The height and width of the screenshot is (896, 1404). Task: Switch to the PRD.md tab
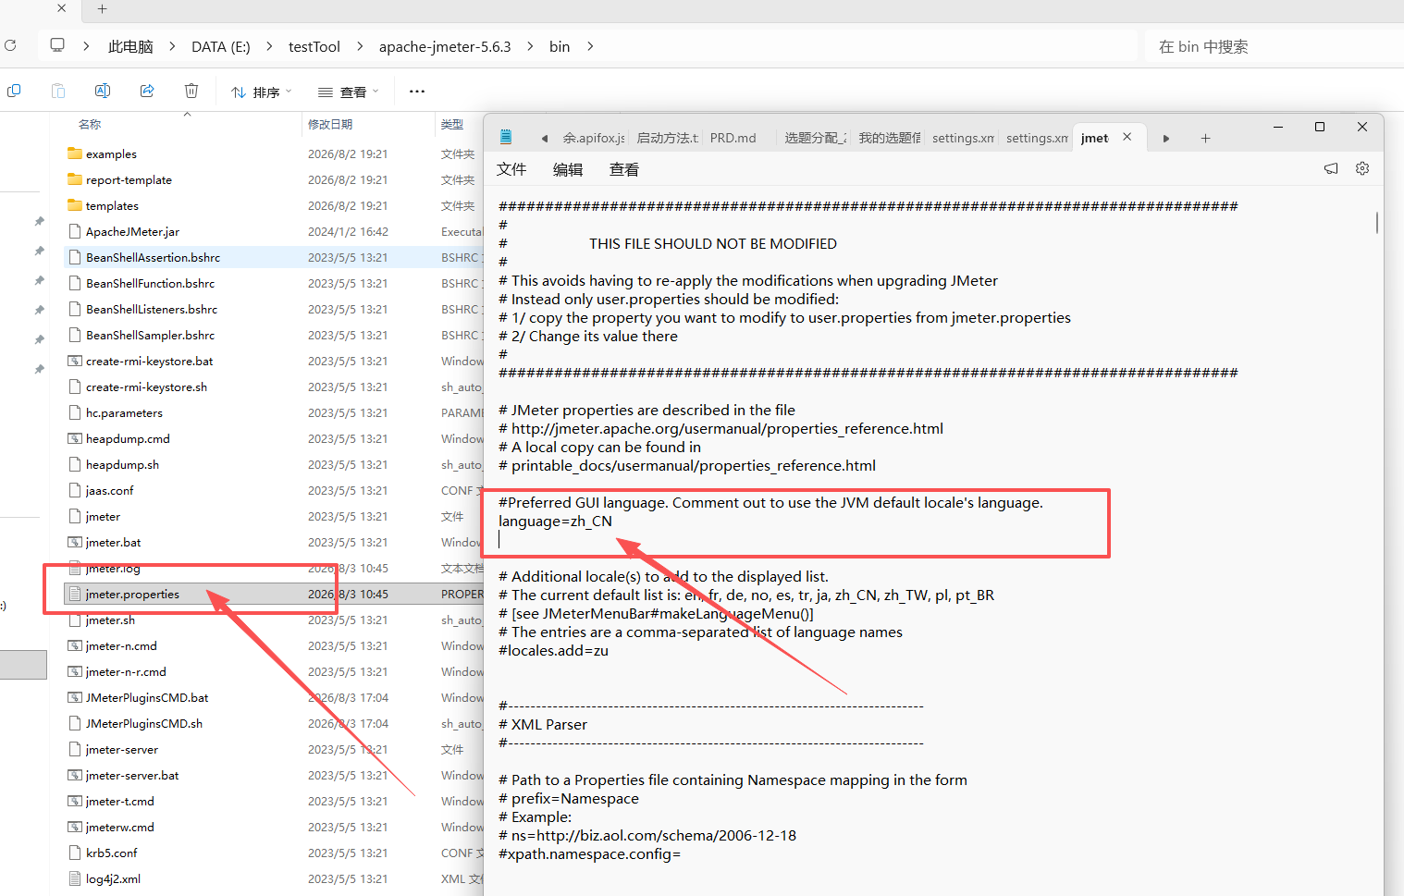coord(733,138)
